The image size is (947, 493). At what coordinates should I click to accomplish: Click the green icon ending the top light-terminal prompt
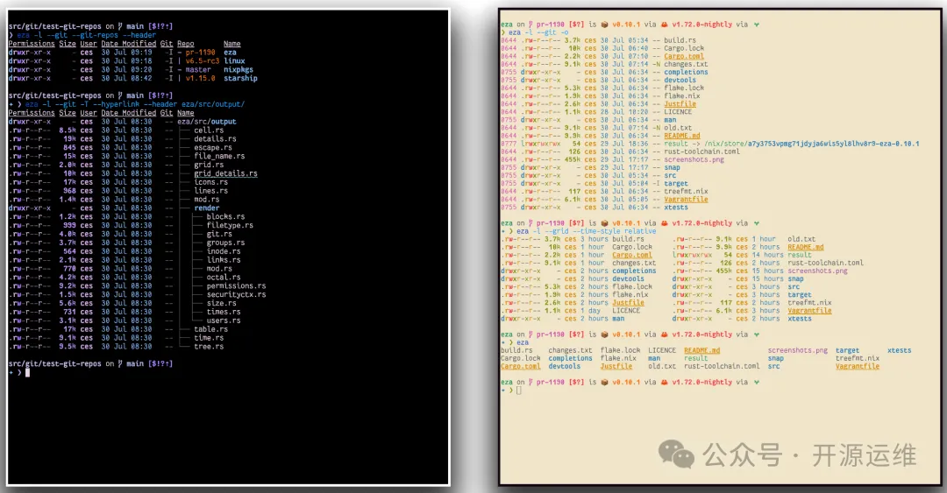(757, 23)
